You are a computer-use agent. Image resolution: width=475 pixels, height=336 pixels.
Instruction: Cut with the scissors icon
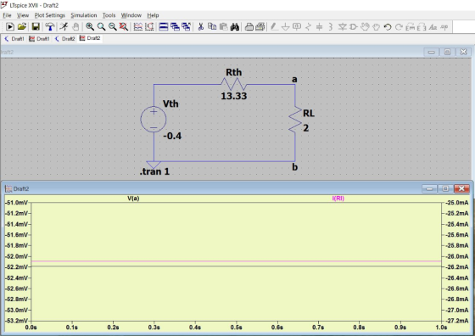tap(200, 27)
